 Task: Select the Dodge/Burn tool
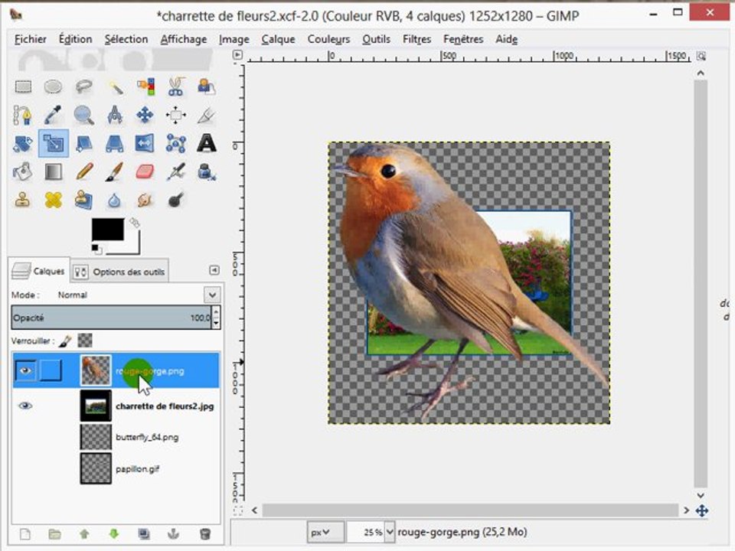(x=176, y=200)
